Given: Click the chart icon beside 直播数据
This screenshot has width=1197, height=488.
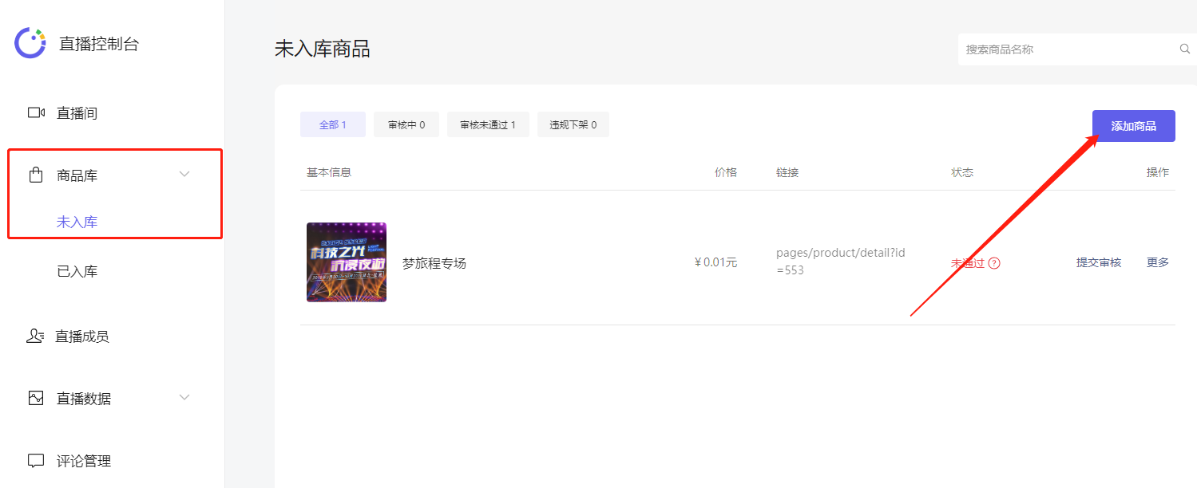Looking at the screenshot, I should (x=36, y=398).
